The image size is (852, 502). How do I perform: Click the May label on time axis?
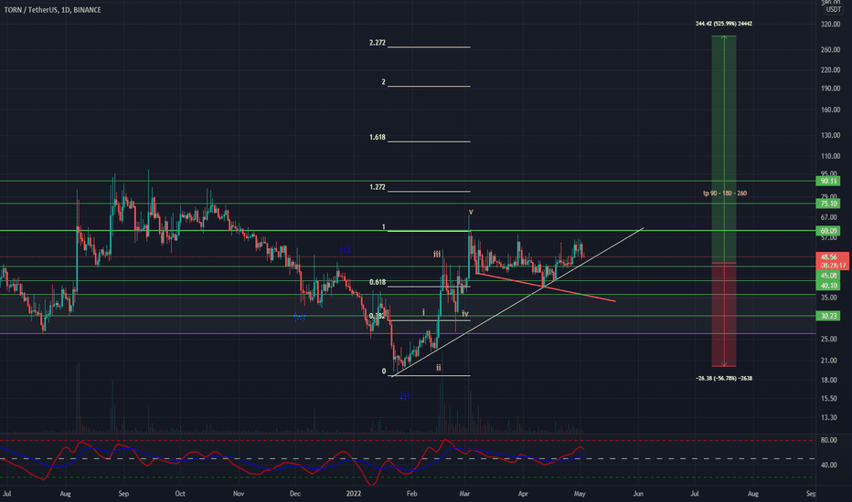coord(580,494)
